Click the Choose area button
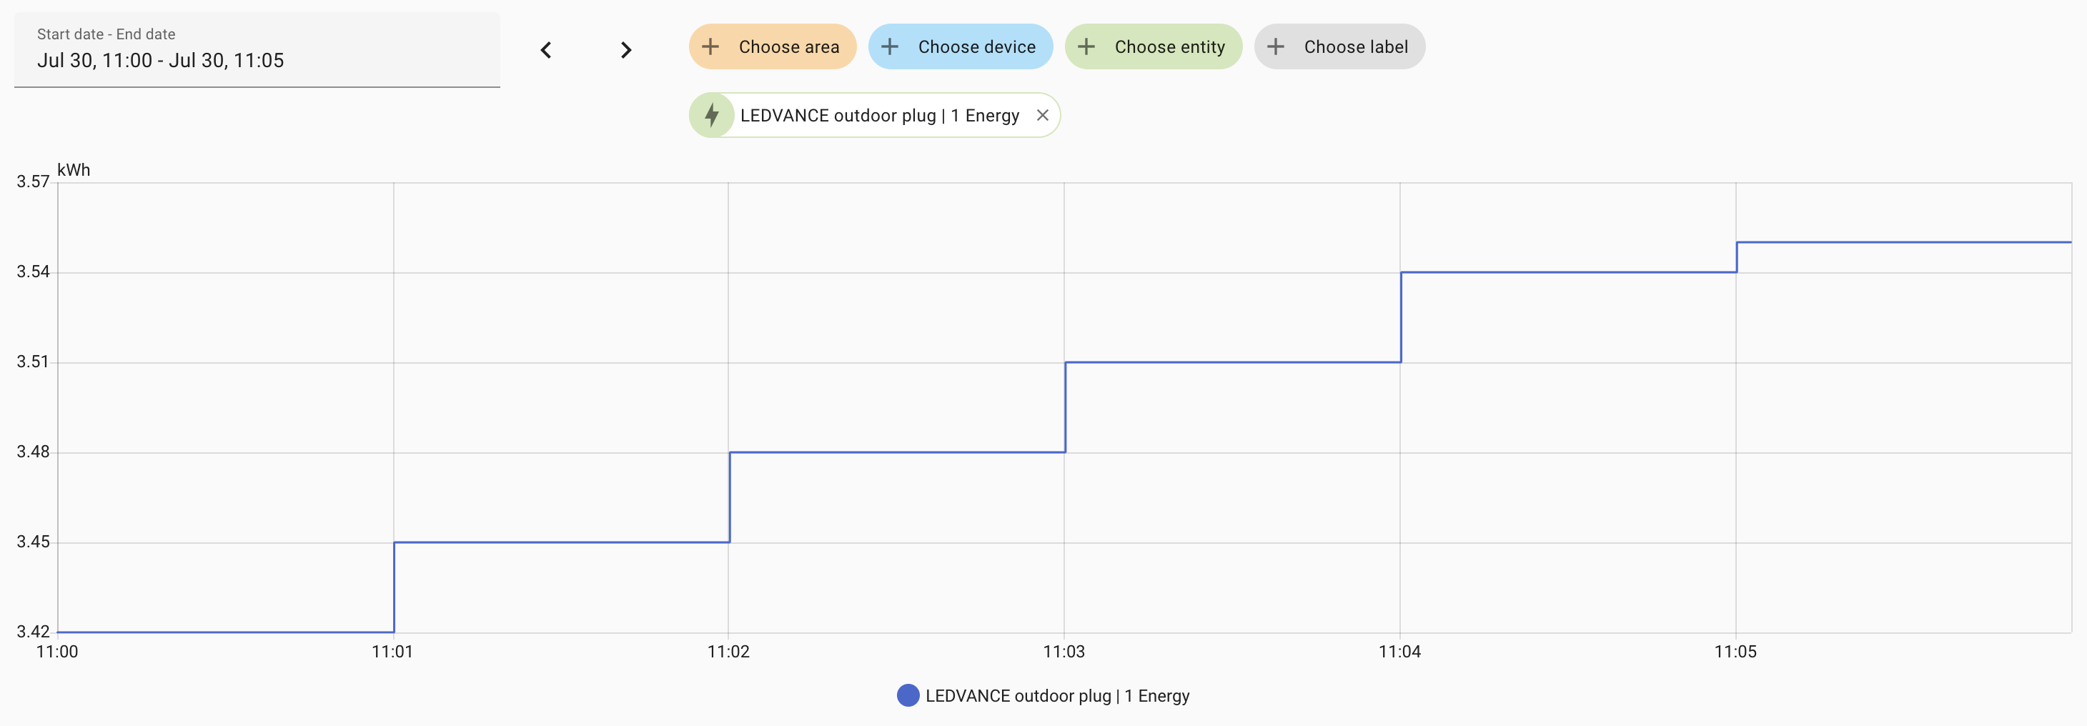2087x726 pixels. click(772, 47)
